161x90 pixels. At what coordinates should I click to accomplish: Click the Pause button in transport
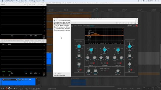tap(16, 88)
